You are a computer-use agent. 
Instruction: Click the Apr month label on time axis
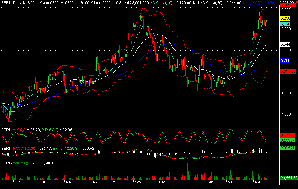pos(257,182)
